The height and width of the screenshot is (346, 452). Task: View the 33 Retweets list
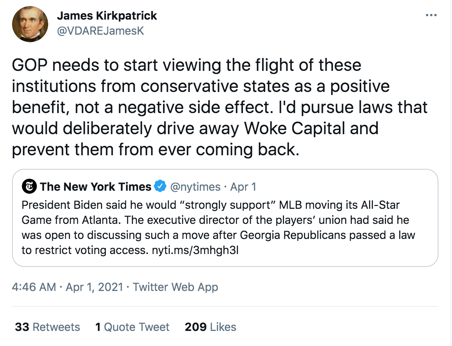tap(47, 327)
